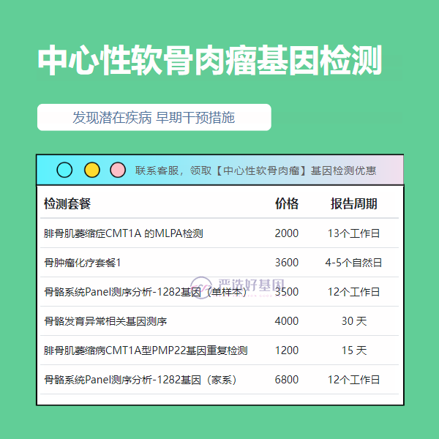This screenshot has height=439, width=439.
Task: Click the price 3500
Action: click(287, 292)
